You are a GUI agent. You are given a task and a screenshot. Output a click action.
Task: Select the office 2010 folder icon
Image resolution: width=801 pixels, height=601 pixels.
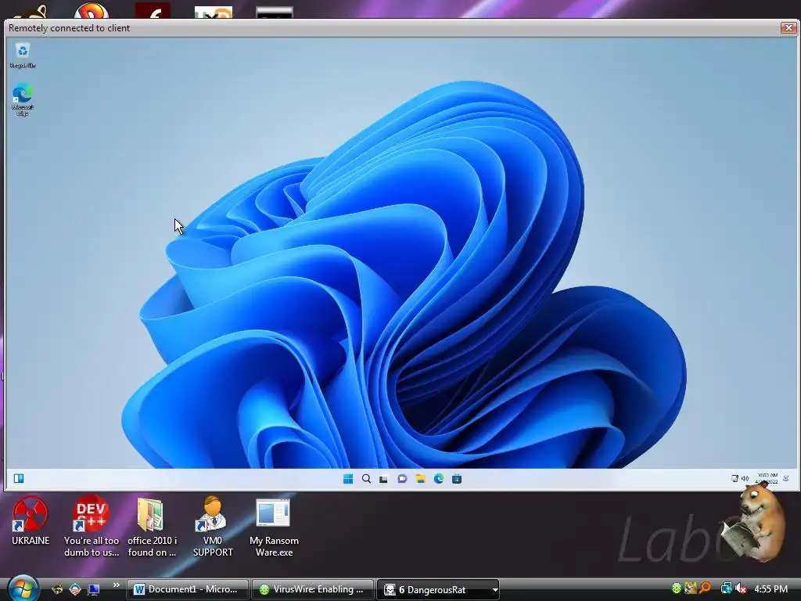click(152, 527)
